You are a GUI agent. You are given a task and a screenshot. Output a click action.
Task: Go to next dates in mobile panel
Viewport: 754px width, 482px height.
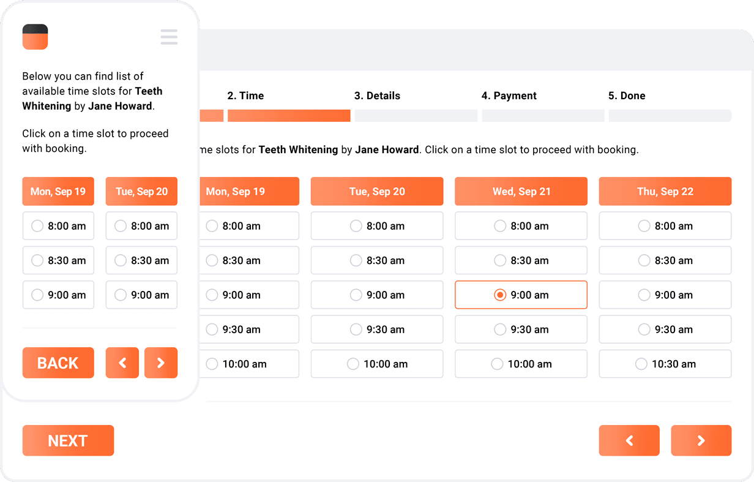(161, 363)
